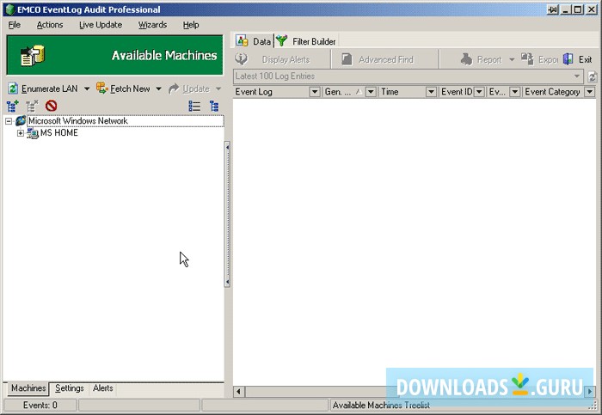Switch to tree view icon
This screenshot has width=602, height=415.
[x=214, y=106]
